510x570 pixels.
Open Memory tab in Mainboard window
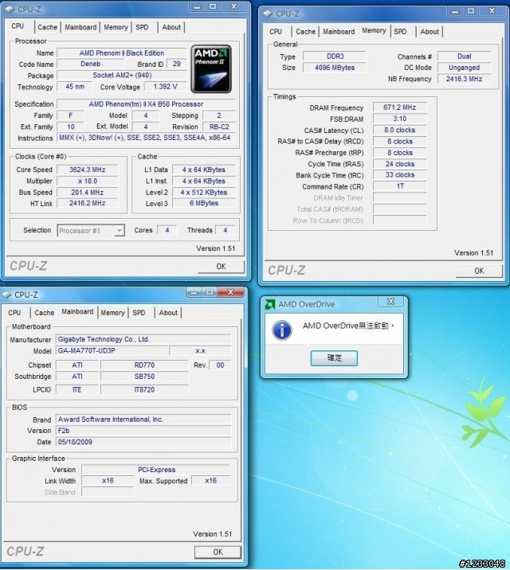[112, 313]
